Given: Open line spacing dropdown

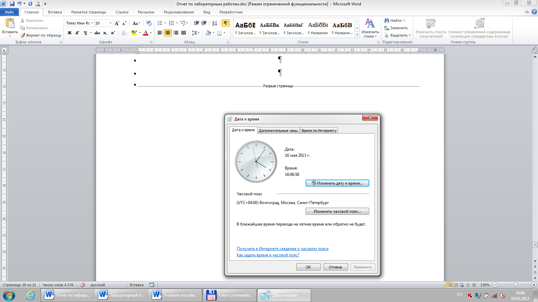Looking at the screenshot, I should point(195,33).
